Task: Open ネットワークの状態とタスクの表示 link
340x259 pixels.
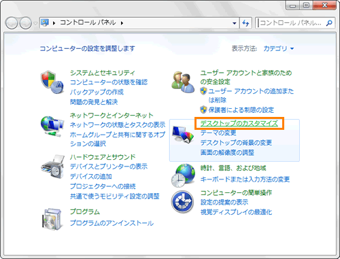Action: [118, 125]
